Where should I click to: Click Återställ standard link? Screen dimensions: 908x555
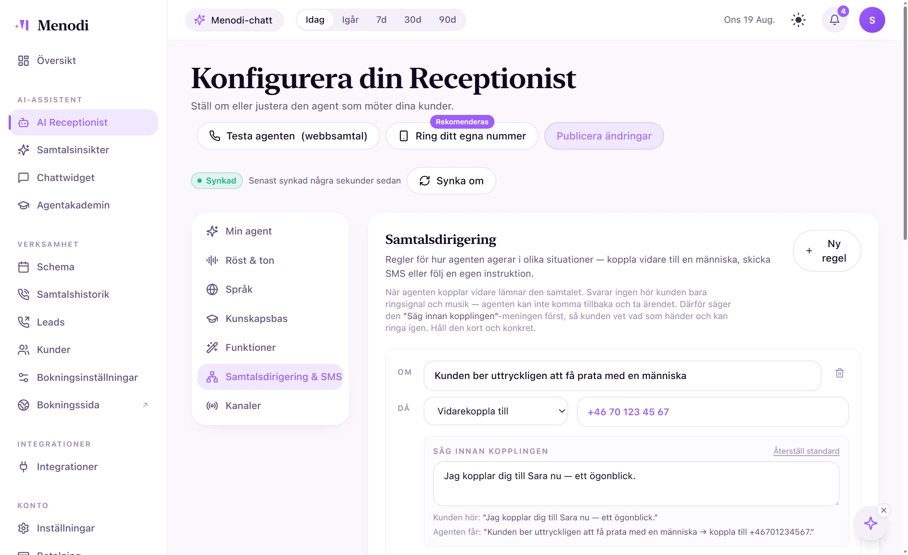pos(806,451)
